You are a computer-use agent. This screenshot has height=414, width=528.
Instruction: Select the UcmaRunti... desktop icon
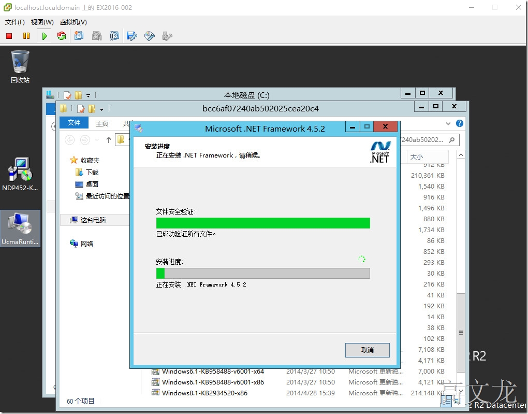pyautogui.click(x=20, y=229)
